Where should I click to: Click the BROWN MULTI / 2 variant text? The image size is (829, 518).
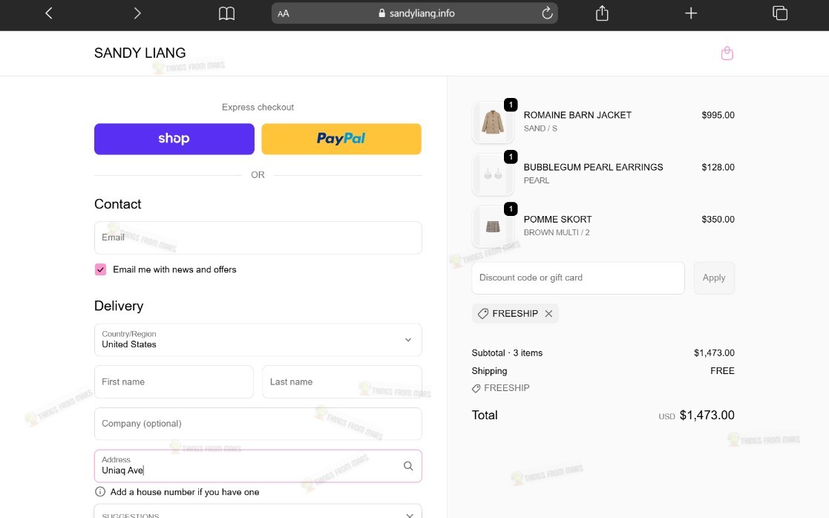coord(557,232)
